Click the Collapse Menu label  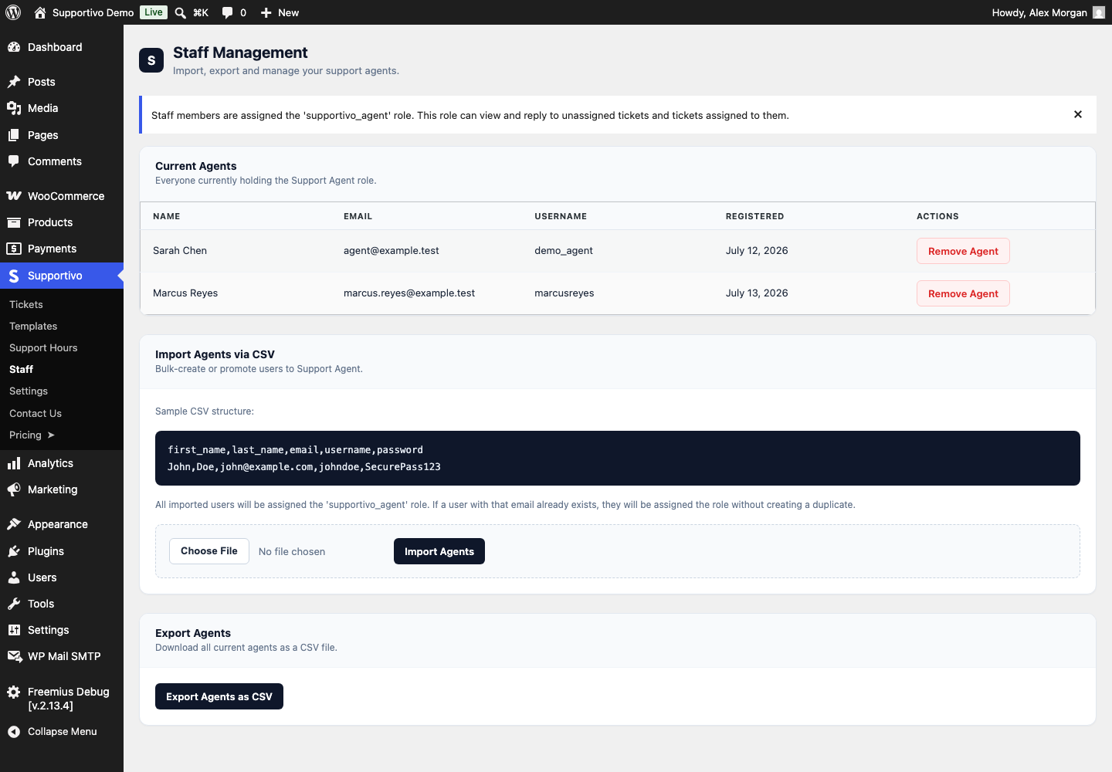(63, 732)
